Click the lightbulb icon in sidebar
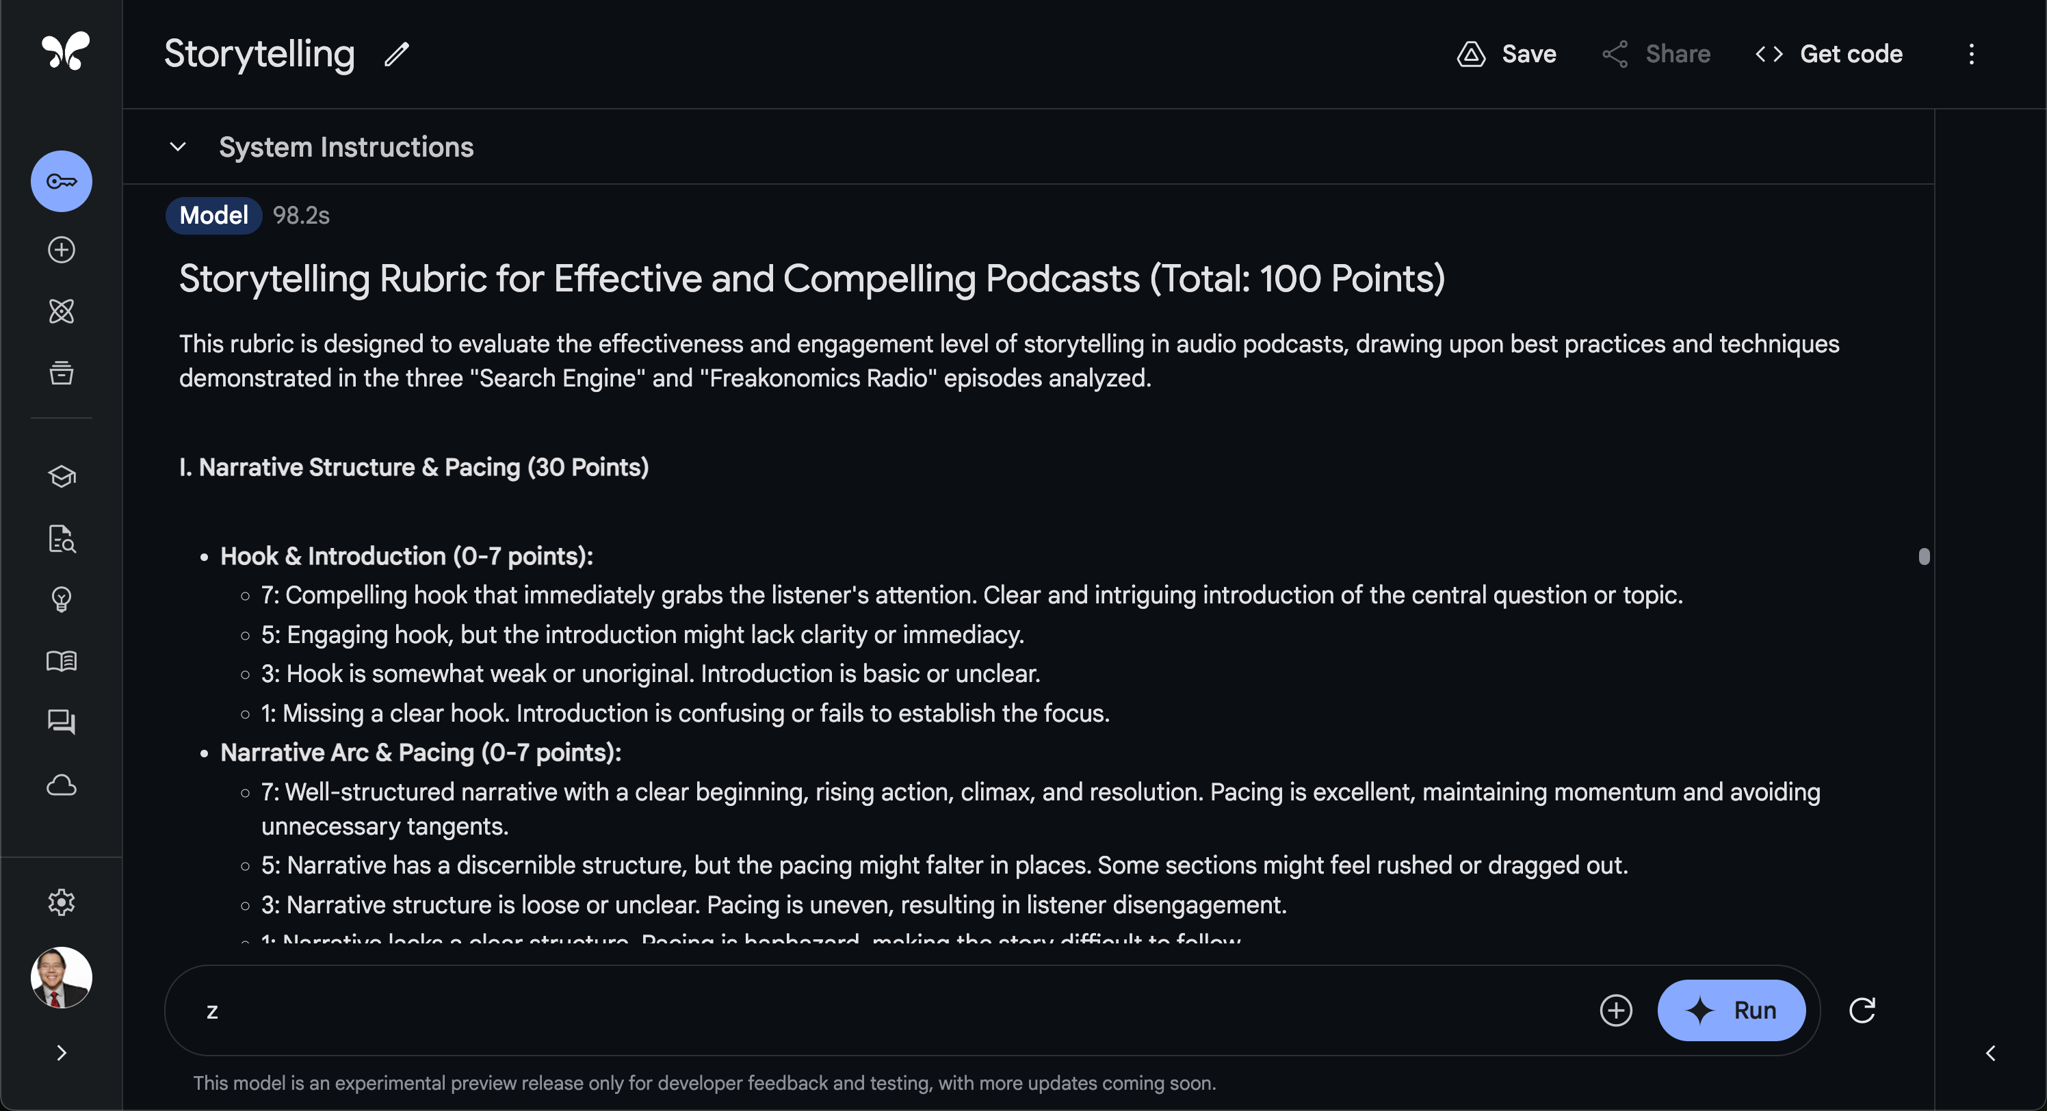The height and width of the screenshot is (1111, 2047). point(61,599)
